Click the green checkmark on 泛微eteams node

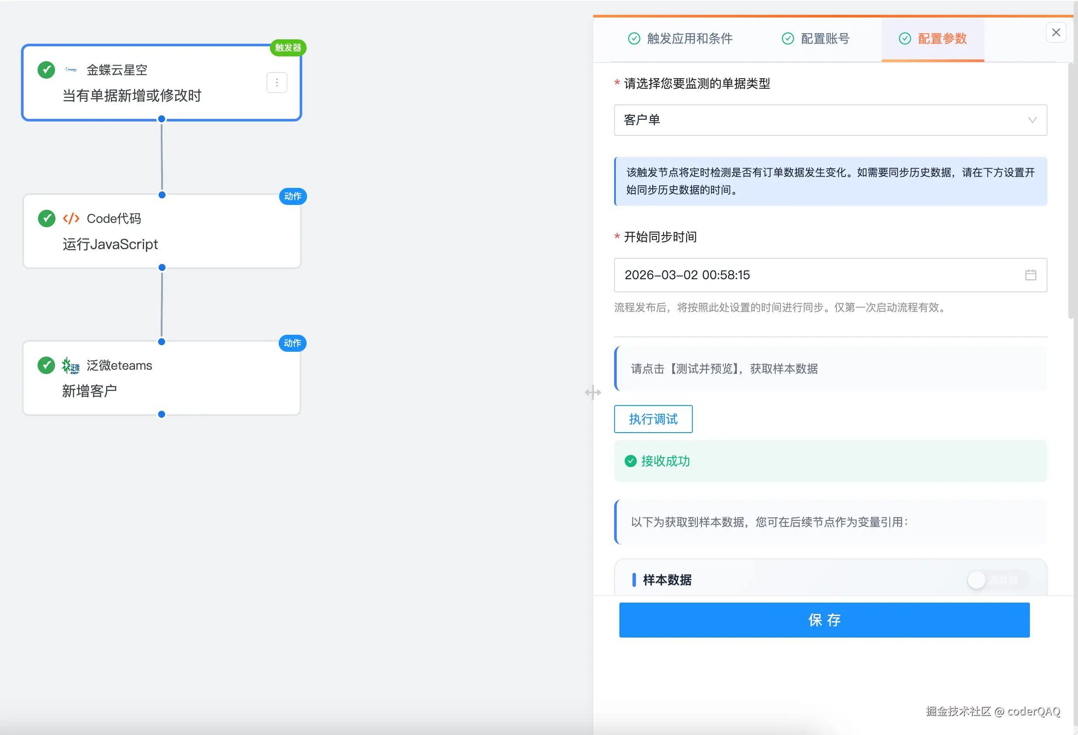pos(46,366)
